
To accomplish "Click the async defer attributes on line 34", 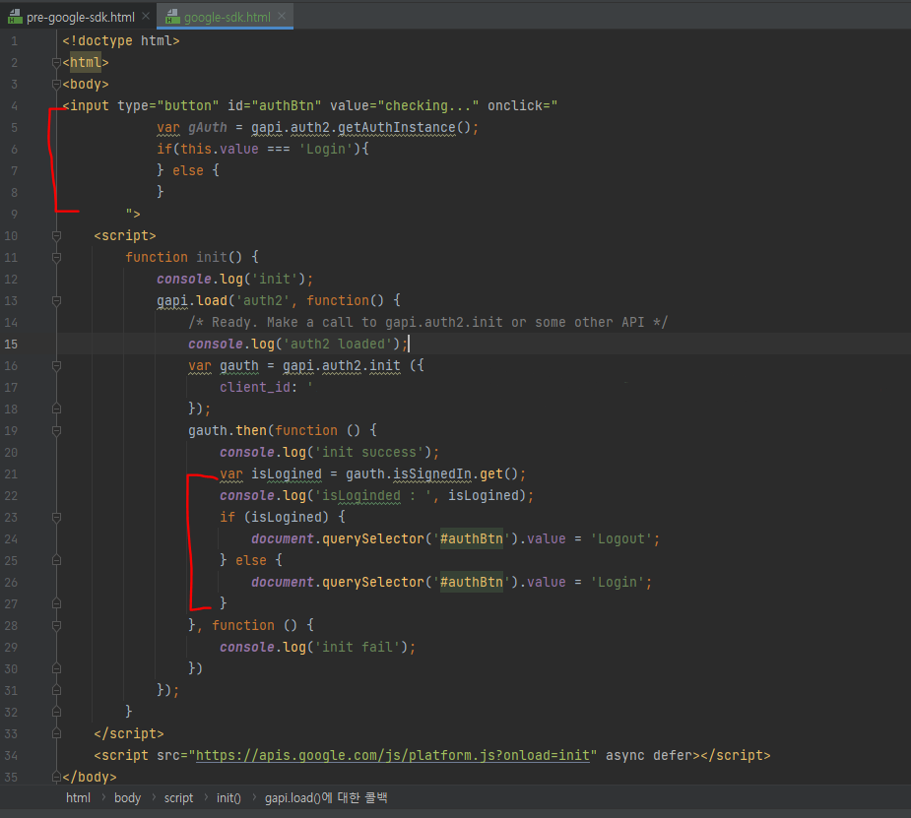I will click(649, 755).
